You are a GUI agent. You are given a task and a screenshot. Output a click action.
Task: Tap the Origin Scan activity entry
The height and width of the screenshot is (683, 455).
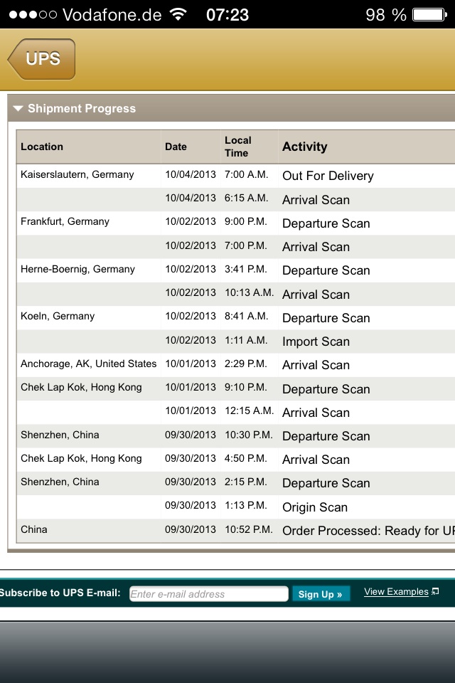[x=315, y=507]
